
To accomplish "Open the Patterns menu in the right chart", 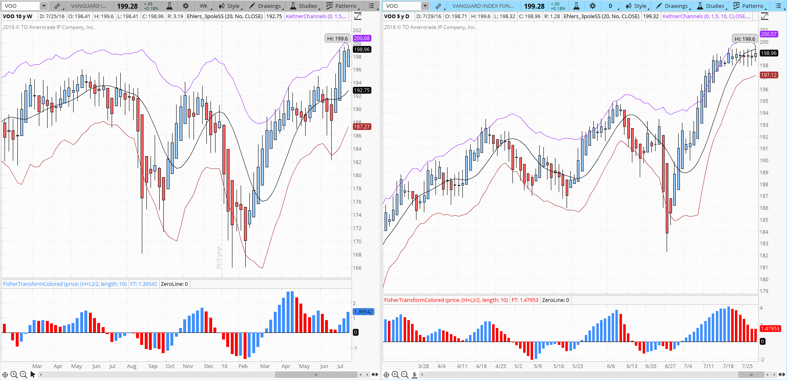I will (x=749, y=6).
